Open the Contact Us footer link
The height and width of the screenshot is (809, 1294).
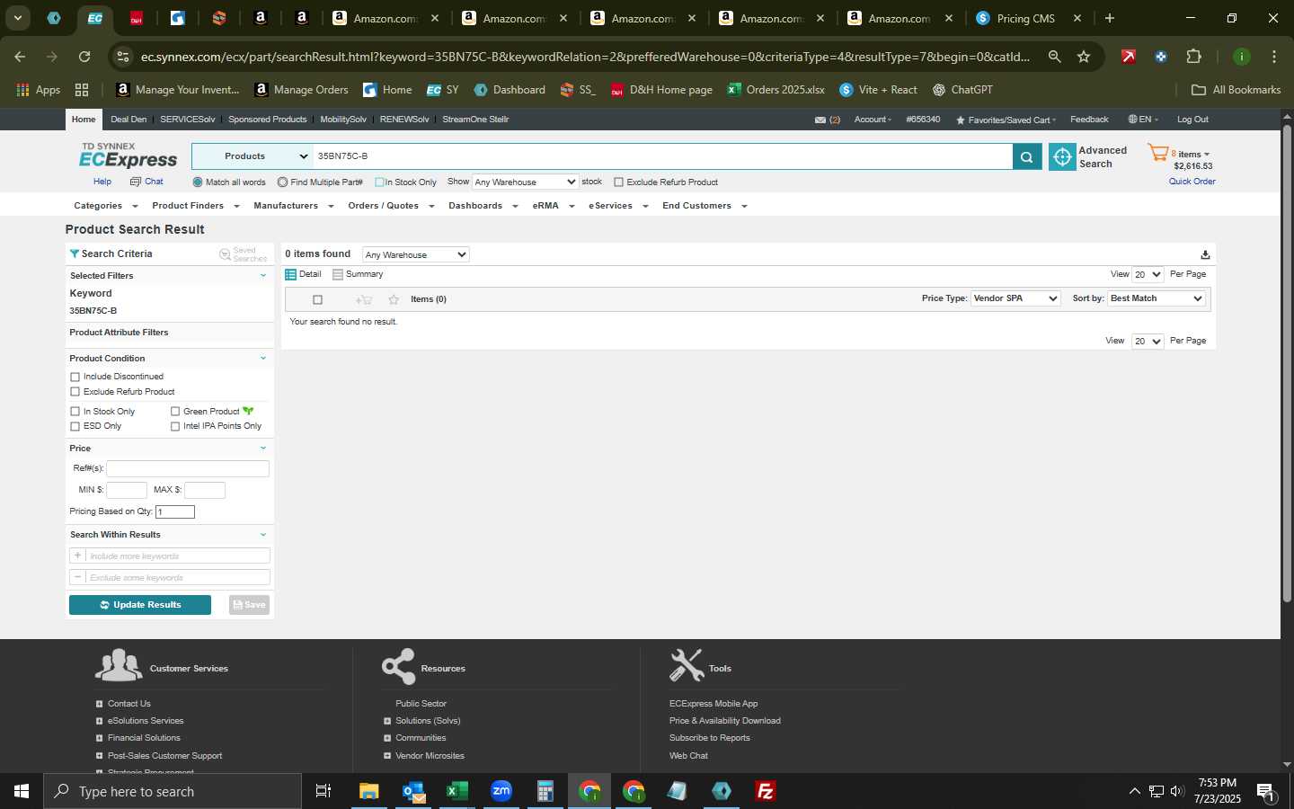pos(129,704)
